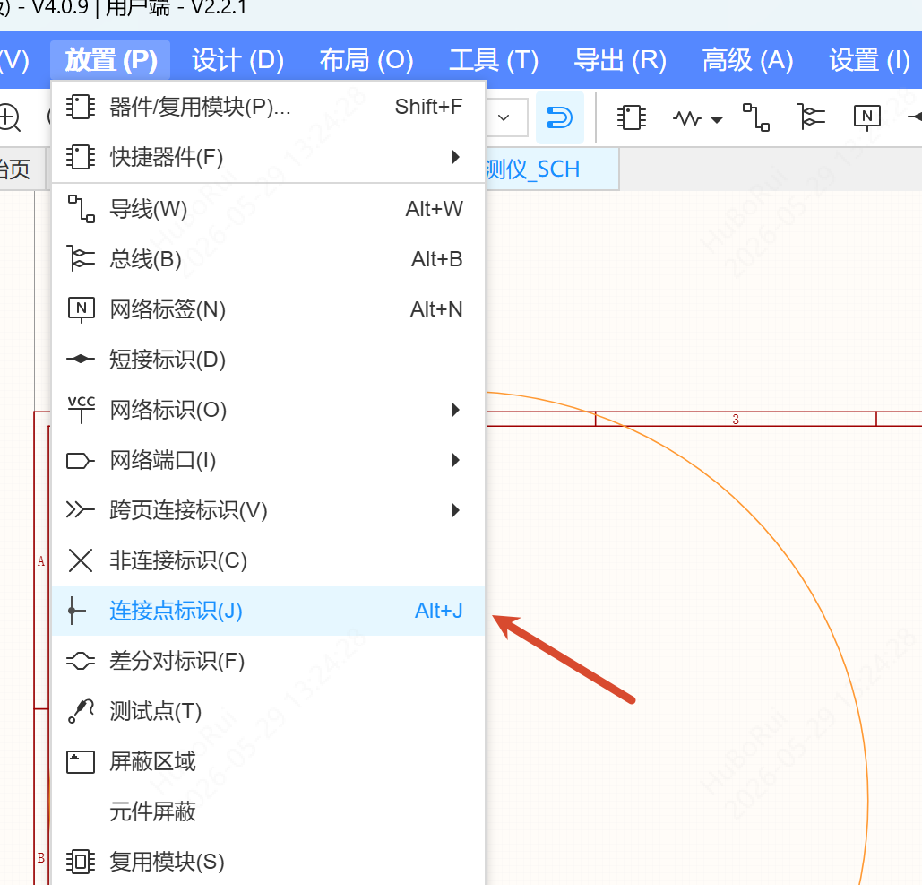
Task: Click the junction icon beside 连接点标识
Action: (x=76, y=611)
